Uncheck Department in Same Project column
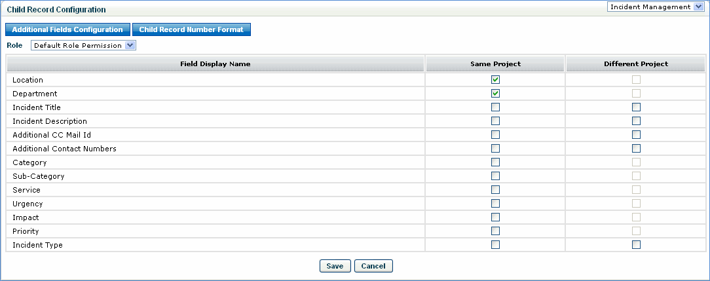This screenshot has height=281, width=710. pos(495,93)
